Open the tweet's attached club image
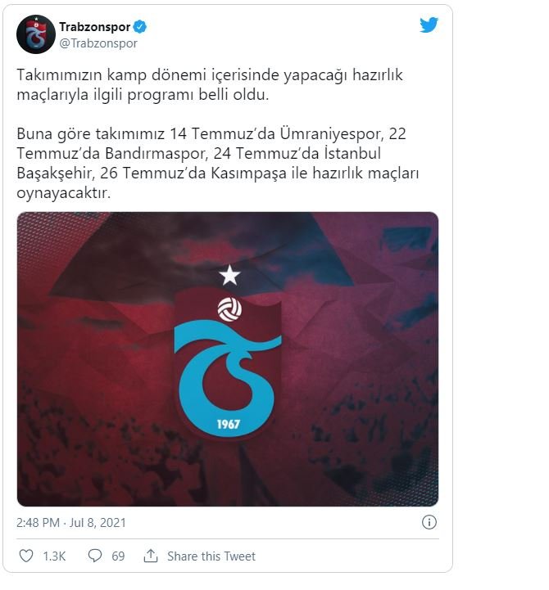The width and height of the screenshot is (549, 590). (228, 359)
